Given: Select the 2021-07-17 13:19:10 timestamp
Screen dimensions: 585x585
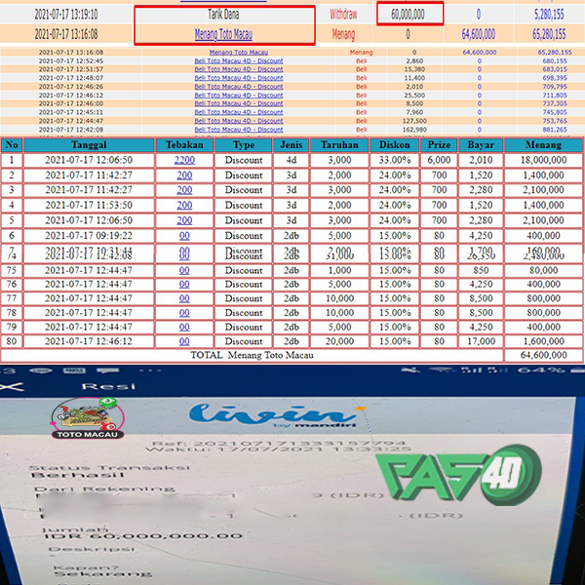Looking at the screenshot, I should click(x=66, y=15).
